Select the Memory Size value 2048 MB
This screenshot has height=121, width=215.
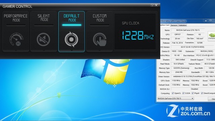pyautogui.click(x=179, y=72)
